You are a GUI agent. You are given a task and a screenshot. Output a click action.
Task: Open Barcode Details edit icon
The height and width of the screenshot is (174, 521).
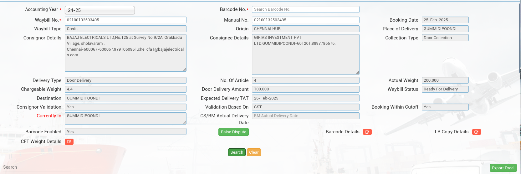coord(367,132)
